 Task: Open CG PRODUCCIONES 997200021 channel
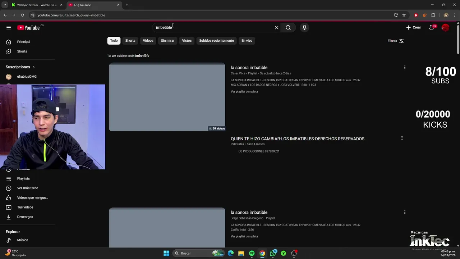pyautogui.click(x=259, y=151)
